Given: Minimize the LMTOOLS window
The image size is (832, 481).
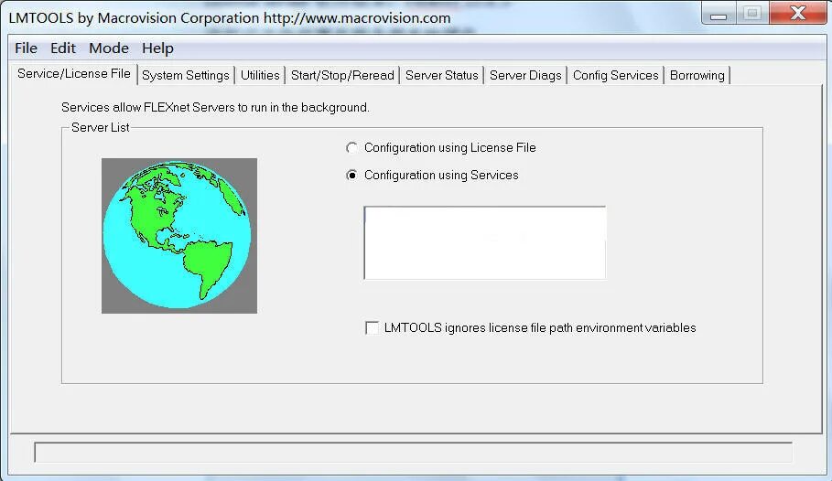Looking at the screenshot, I should [x=719, y=14].
